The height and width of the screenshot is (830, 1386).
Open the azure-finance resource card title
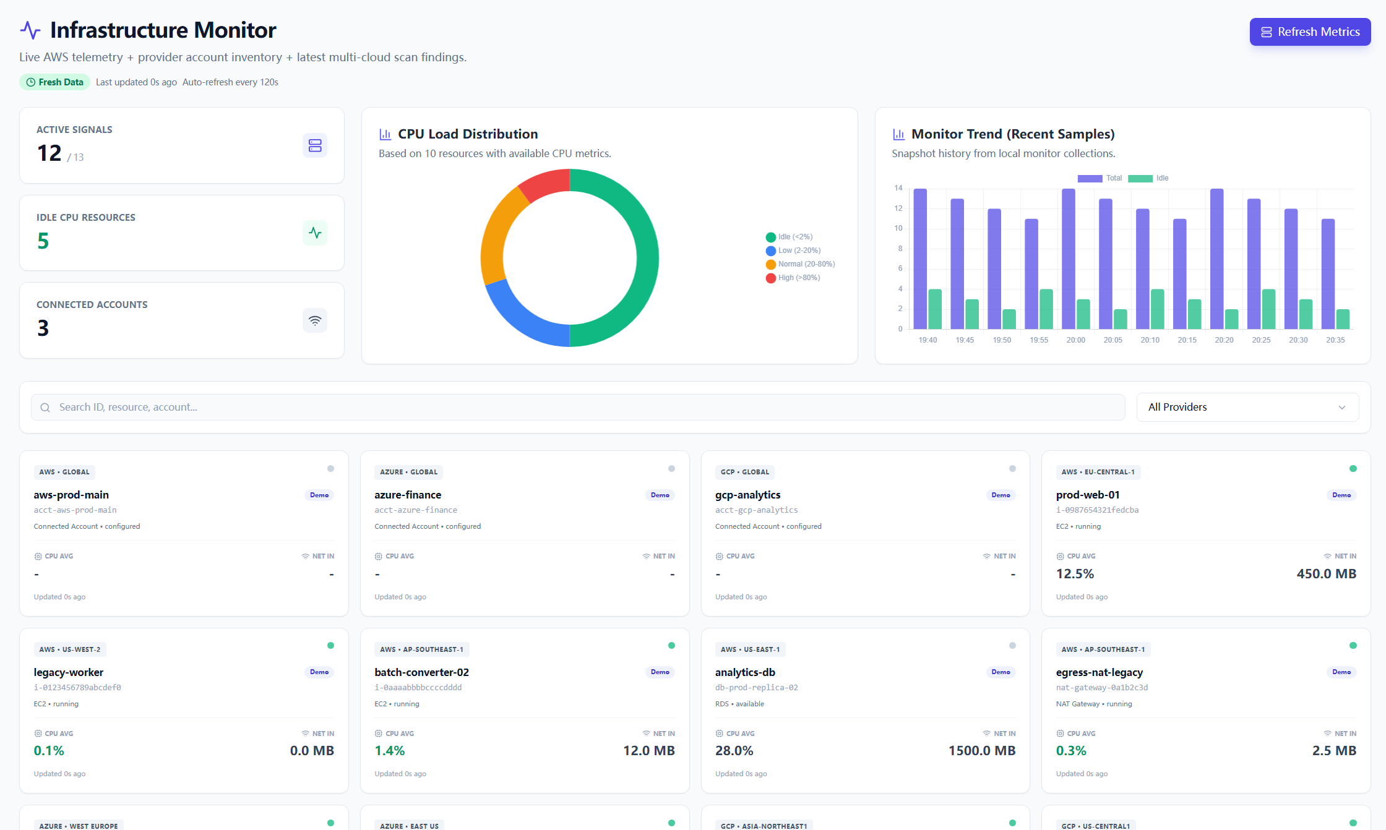click(x=408, y=495)
